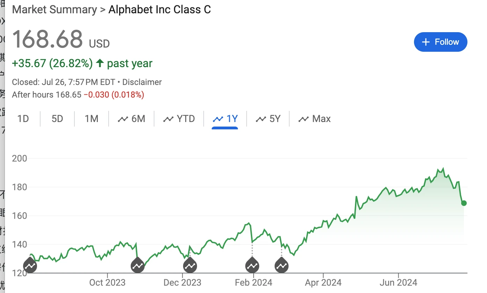Viewport: 487px width, 293px height.
Task: Click the event marker icon near Dec 2023
Action: tap(190, 266)
